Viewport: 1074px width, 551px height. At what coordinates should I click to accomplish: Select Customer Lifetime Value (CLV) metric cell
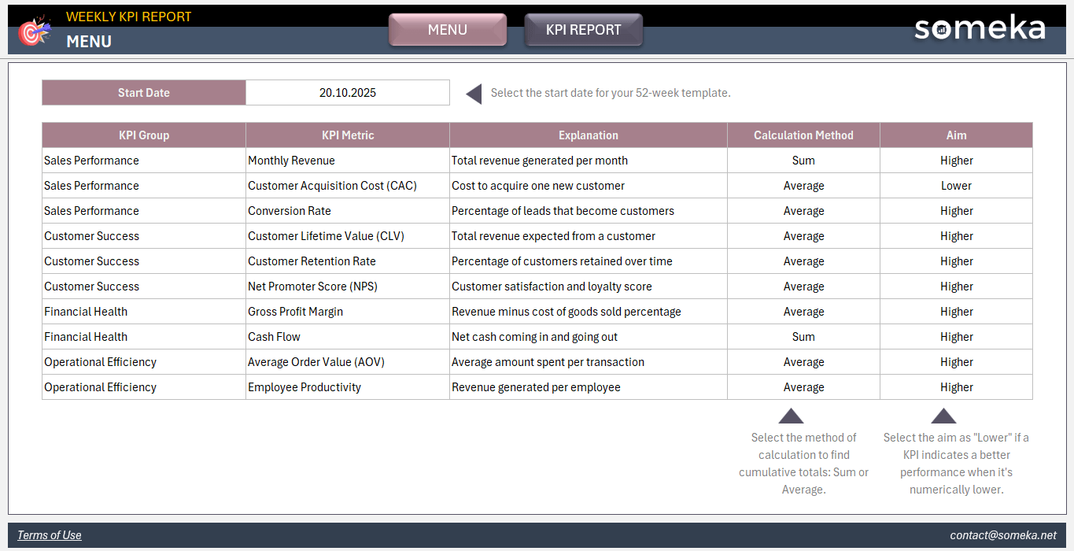347,236
